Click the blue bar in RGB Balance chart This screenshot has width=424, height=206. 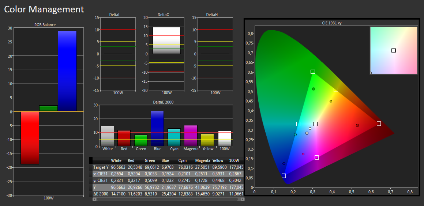click(67, 71)
